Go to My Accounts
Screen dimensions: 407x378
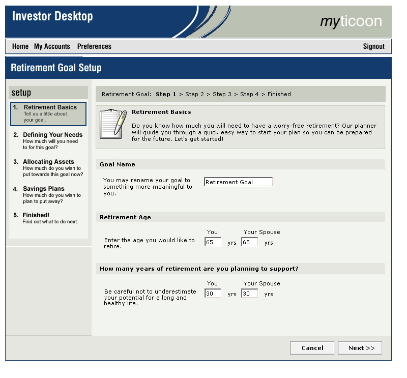click(x=52, y=46)
